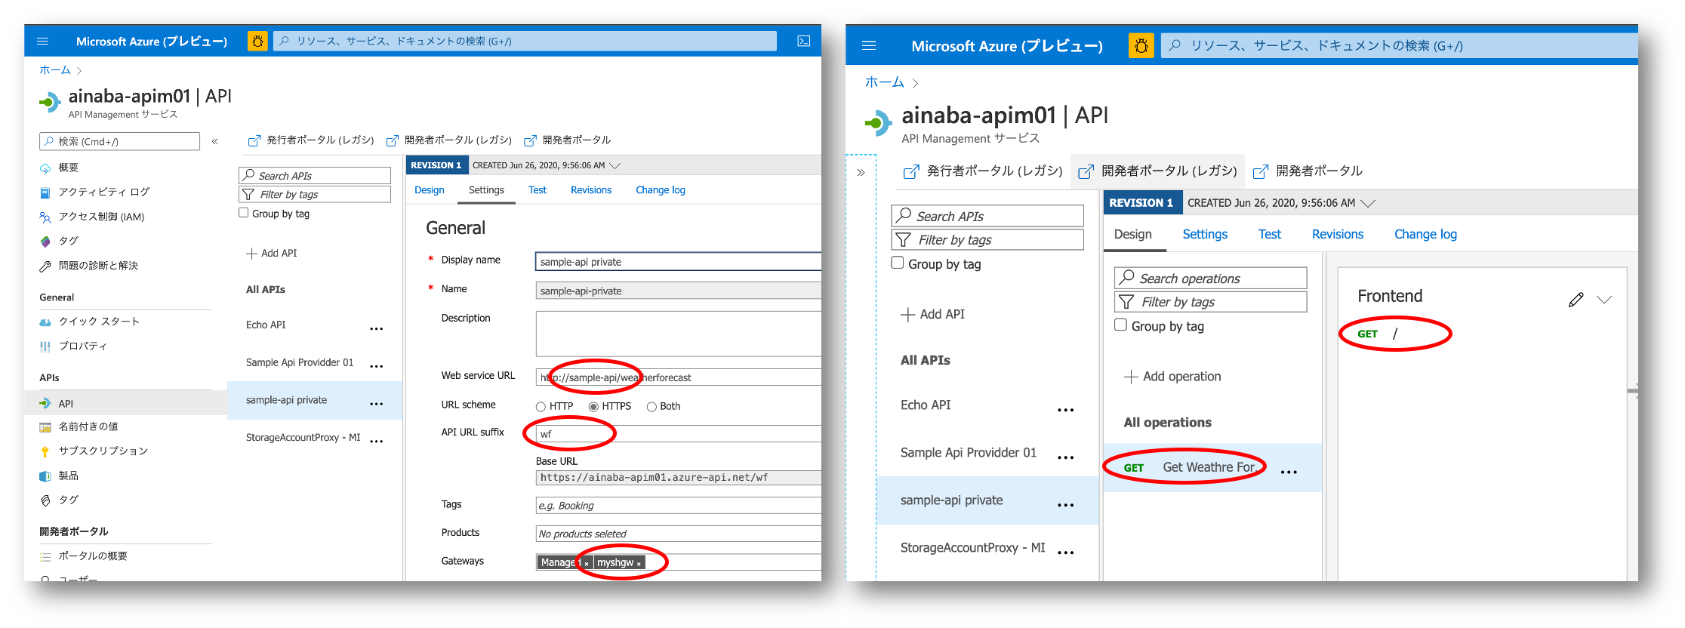This screenshot has height=628, width=1685.
Task: Select StorageAccountProxy - MI in left API list
Action: [303, 438]
